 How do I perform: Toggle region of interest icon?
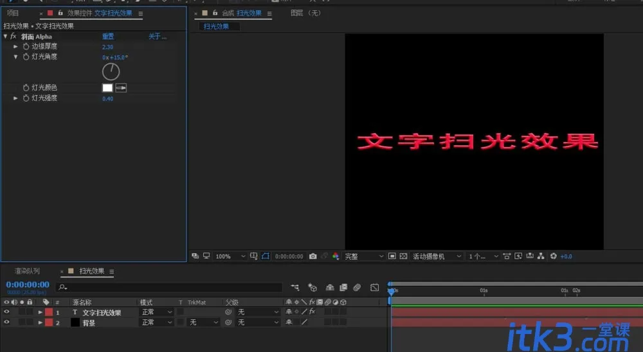click(x=392, y=256)
